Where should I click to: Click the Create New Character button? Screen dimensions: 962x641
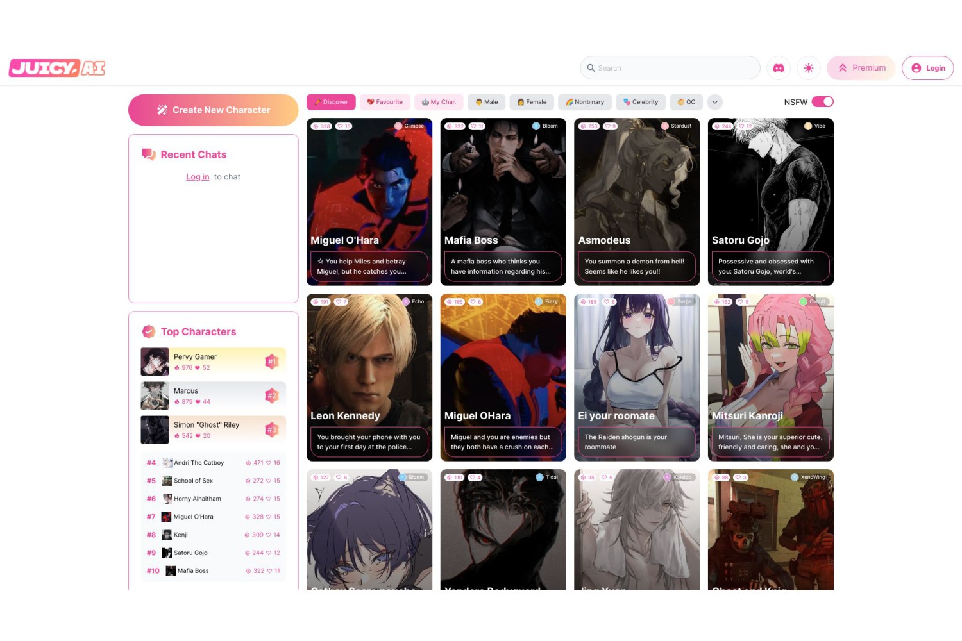point(214,110)
